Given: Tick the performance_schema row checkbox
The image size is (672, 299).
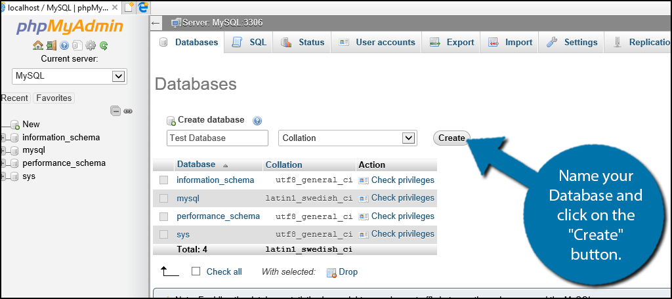Looking at the screenshot, I should (x=163, y=216).
